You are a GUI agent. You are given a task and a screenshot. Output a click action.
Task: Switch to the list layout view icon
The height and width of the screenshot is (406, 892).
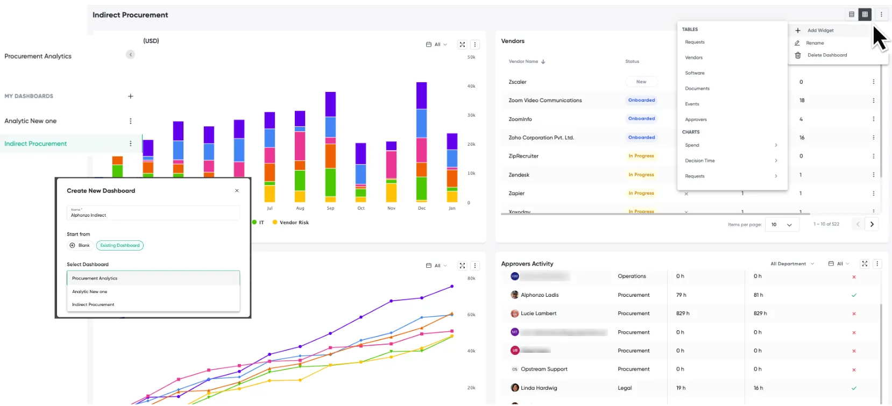852,15
